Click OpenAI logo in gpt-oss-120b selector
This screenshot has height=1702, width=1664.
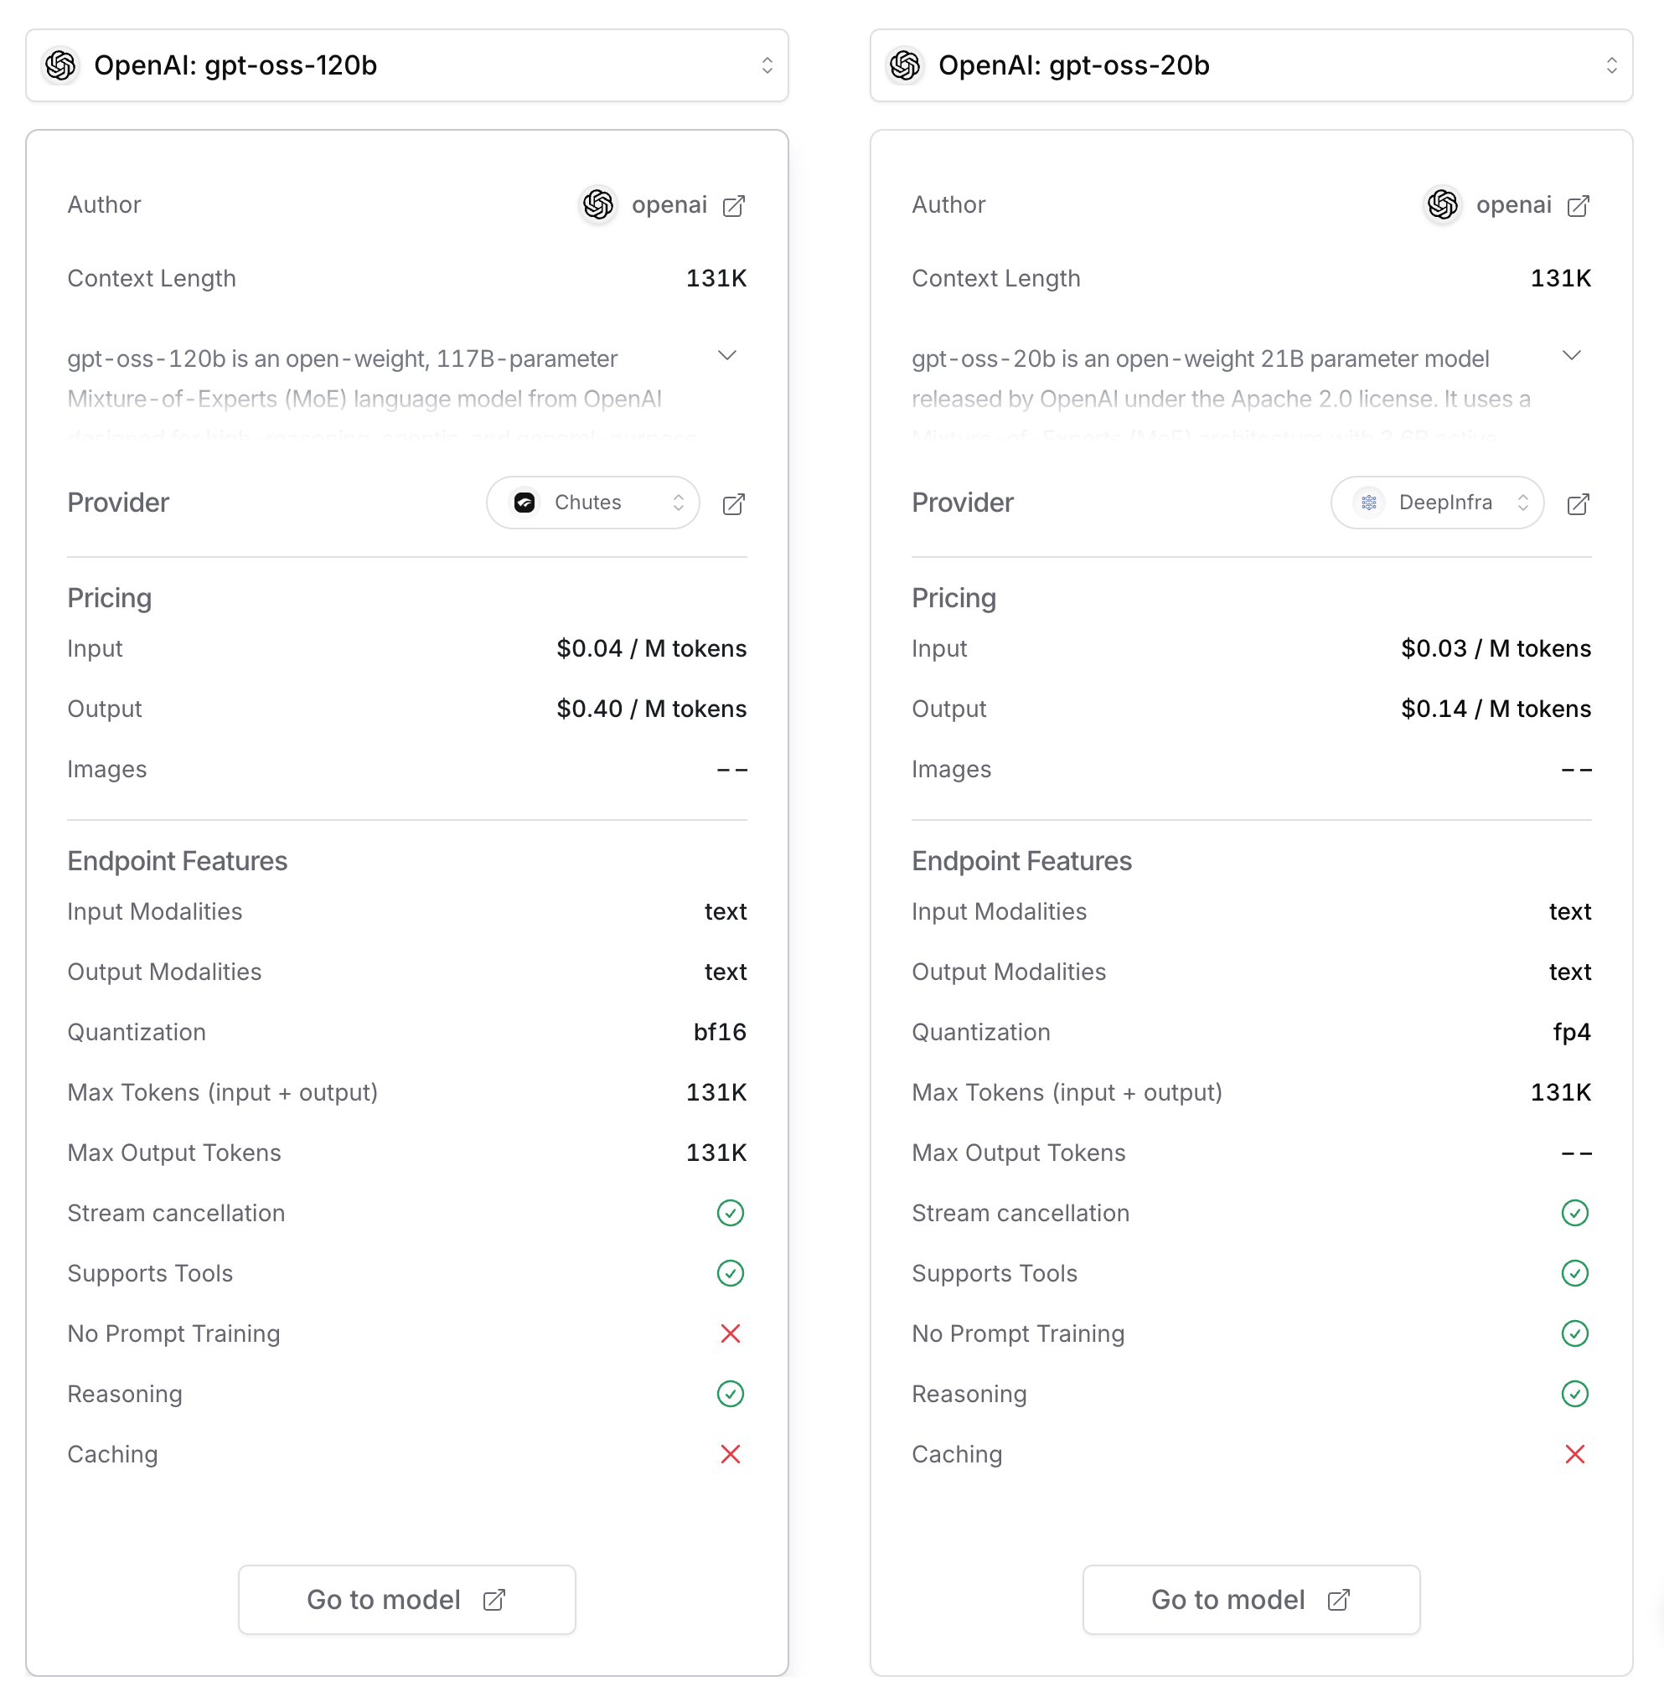pos(61,65)
